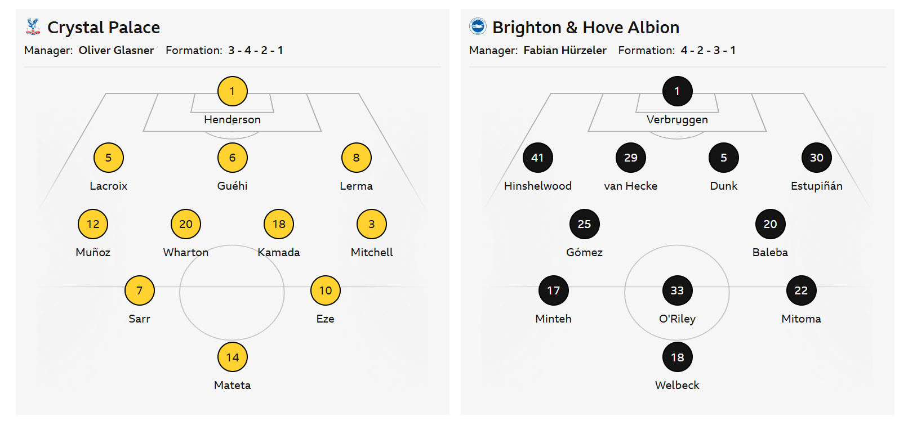Select Henderson's number 1 yellow badge
Screen dimensions: 908x425
(x=232, y=91)
